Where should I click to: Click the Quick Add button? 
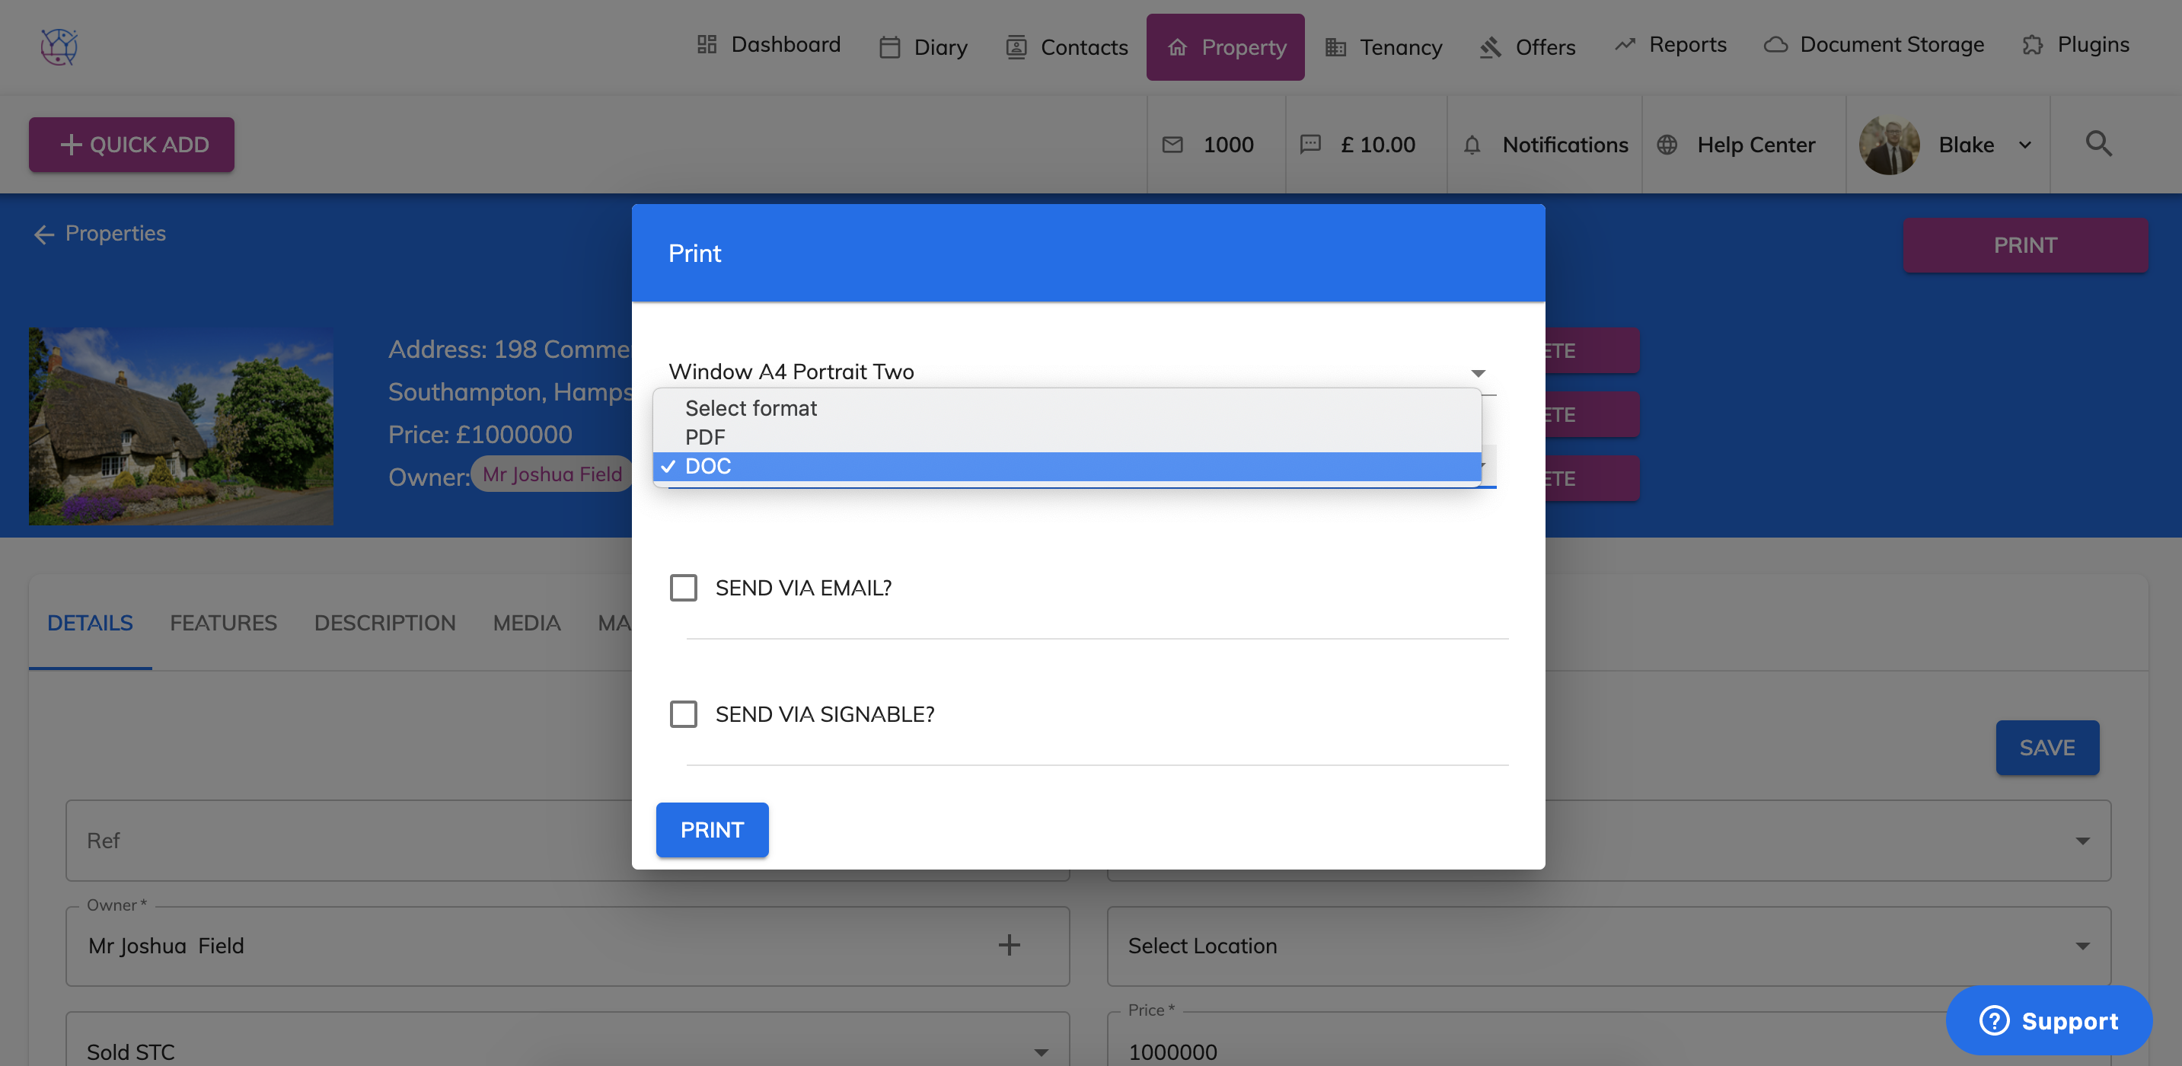(131, 145)
